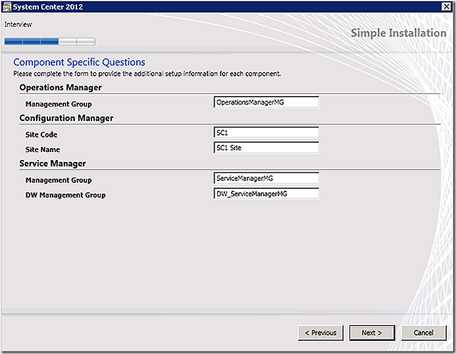Image resolution: width=456 pixels, height=354 pixels.
Task: Click the DW Management Group input field
Action: (x=266, y=193)
